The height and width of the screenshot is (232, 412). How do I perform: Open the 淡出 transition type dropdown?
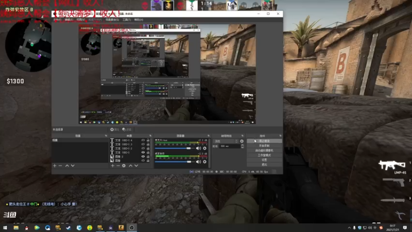click(x=226, y=141)
